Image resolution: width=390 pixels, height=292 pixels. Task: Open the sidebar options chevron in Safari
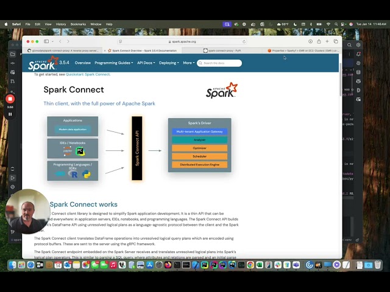(x=52, y=41)
